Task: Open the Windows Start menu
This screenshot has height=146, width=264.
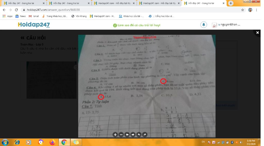Action: pyautogui.click(x=5, y=142)
